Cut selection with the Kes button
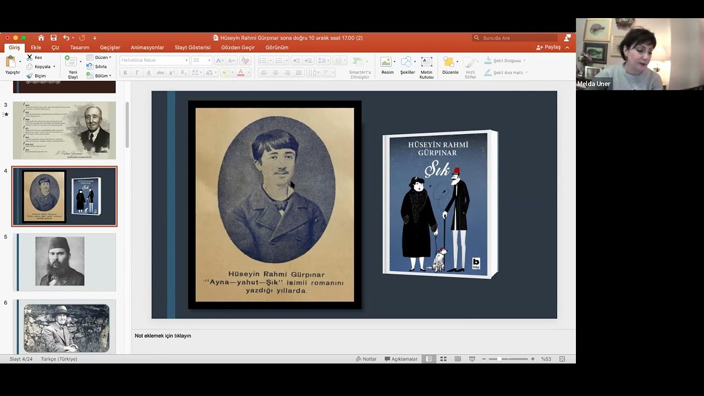The height and width of the screenshot is (396, 704). pyautogui.click(x=34, y=57)
